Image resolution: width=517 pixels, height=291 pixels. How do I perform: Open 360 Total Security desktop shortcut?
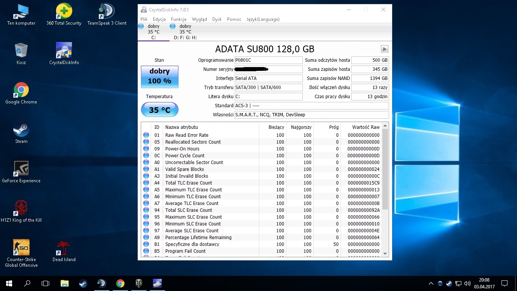tap(64, 15)
